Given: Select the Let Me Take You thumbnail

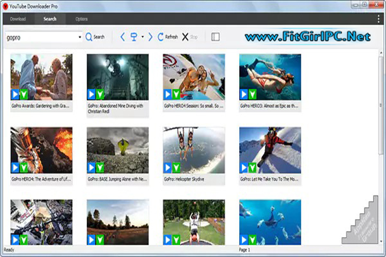Looking at the screenshot, I should pos(270,150).
